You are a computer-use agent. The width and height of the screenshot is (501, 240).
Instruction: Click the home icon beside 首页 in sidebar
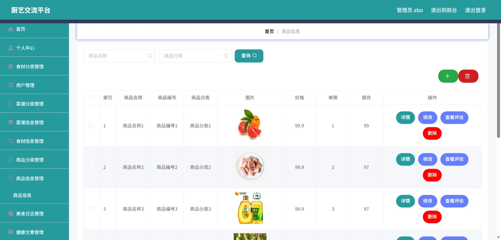[11, 29]
